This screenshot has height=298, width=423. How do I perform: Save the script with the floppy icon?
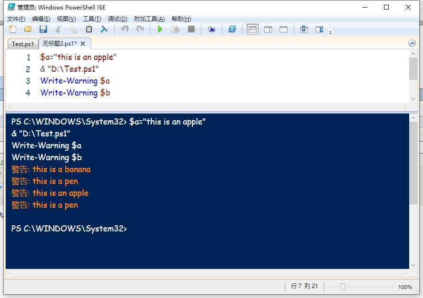[43, 29]
